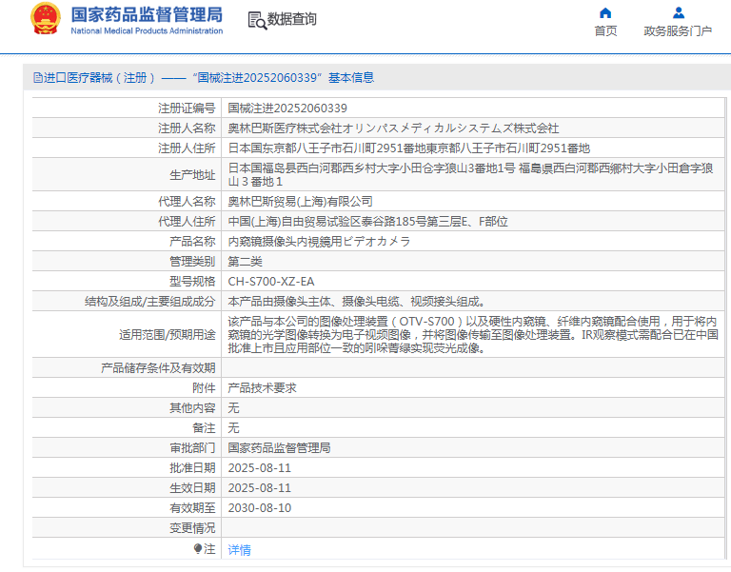This screenshot has width=731, height=572.
Task: Click the 数据查询 label
Action: 292,19
